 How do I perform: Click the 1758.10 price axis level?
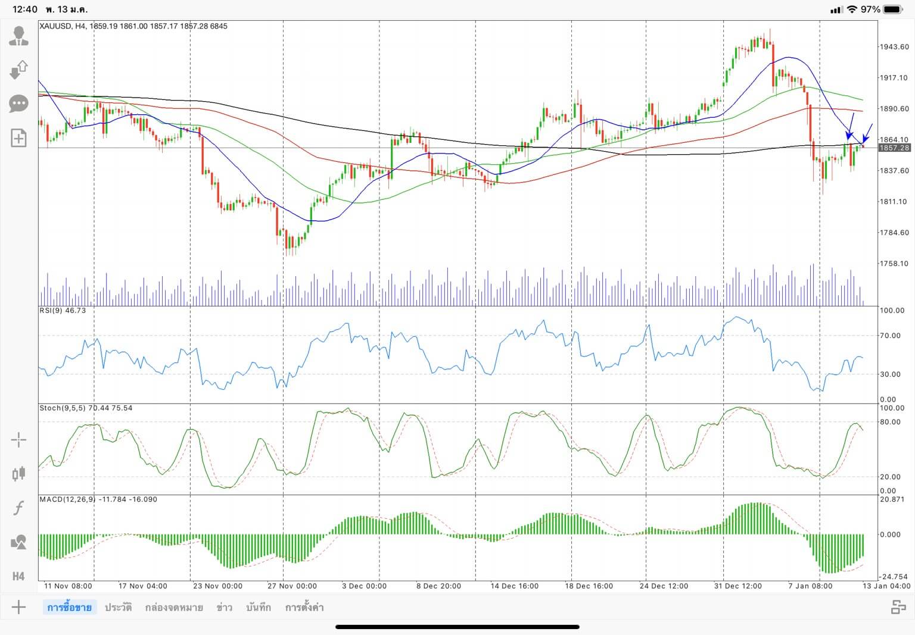[894, 264]
